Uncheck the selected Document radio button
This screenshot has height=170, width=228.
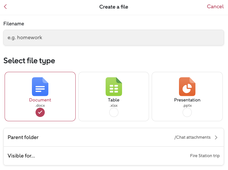(40, 112)
